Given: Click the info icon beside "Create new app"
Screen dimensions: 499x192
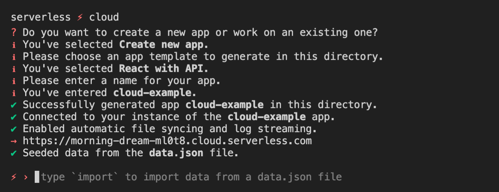Looking at the screenshot, I should click(14, 45).
